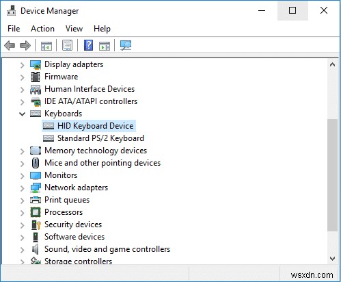Expand the Firmware node

22,77
